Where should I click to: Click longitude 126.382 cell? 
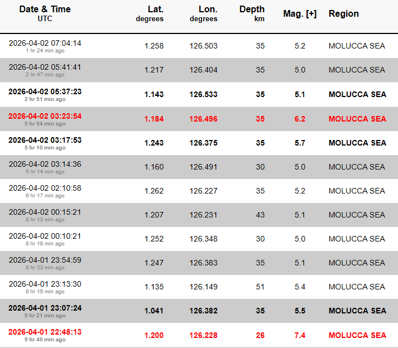203,311
